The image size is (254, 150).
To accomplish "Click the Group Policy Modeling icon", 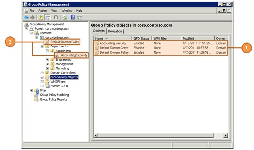I will 37,95.
